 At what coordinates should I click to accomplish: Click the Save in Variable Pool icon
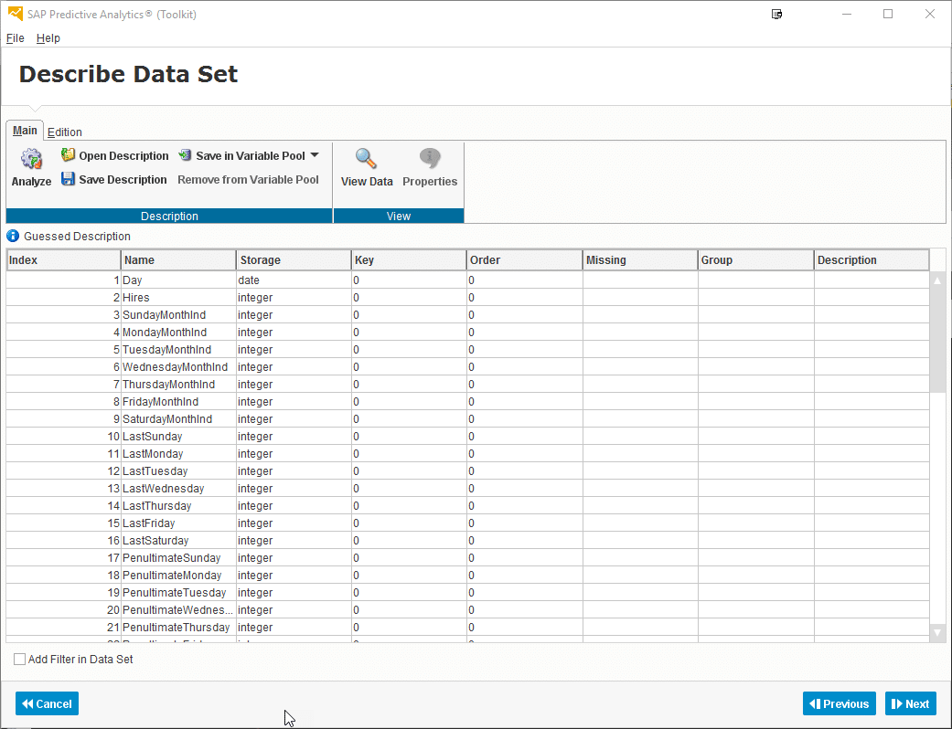(x=185, y=155)
